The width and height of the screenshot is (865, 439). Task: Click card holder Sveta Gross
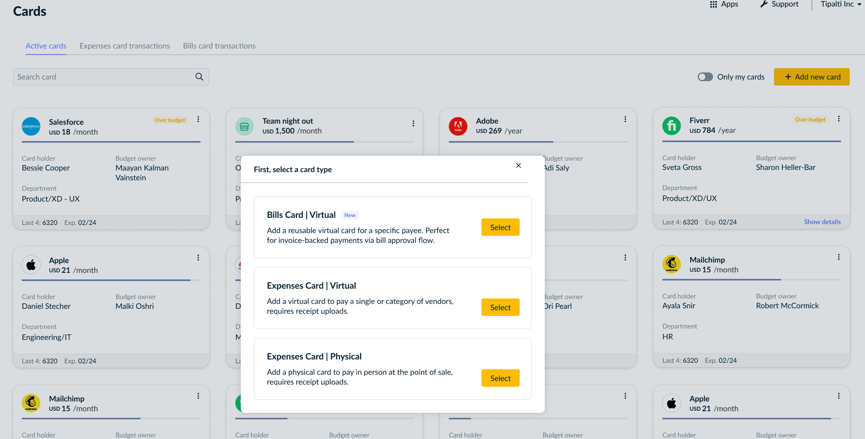(682, 167)
